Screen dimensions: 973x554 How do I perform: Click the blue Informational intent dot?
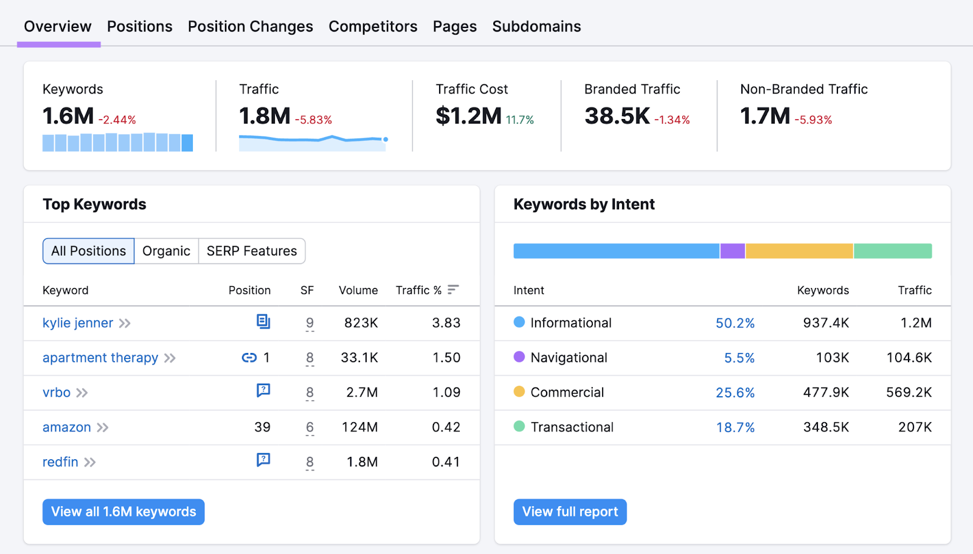click(519, 323)
